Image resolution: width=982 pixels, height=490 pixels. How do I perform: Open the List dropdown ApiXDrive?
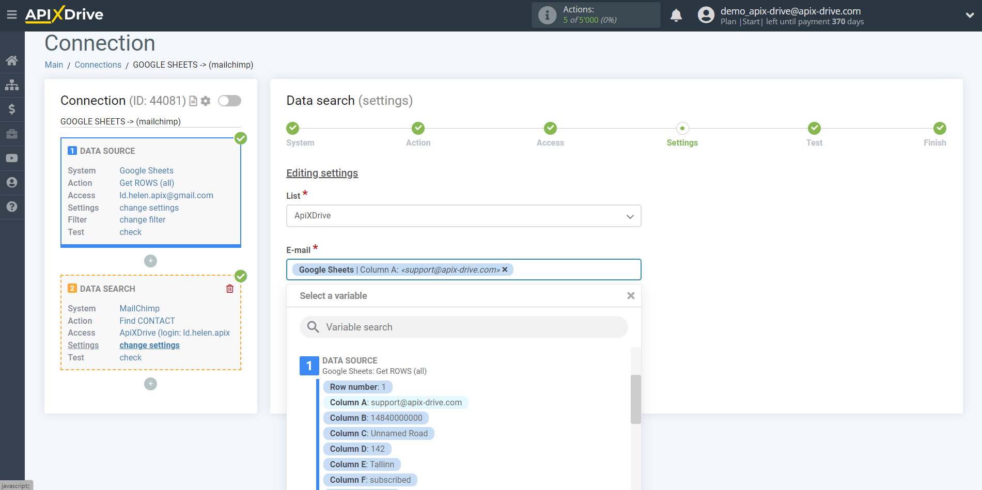coord(464,216)
